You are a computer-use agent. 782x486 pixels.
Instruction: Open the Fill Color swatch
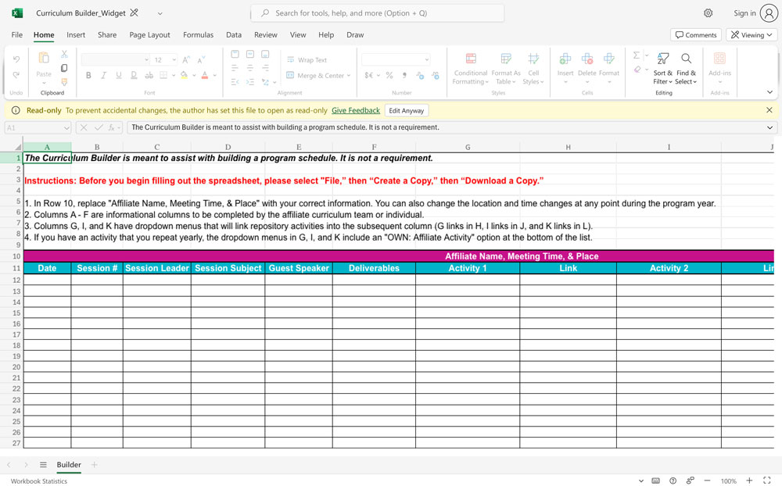[184, 75]
